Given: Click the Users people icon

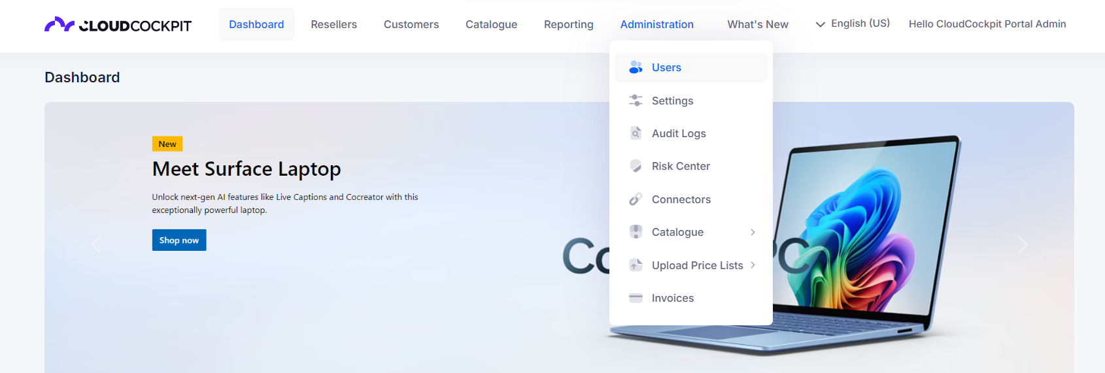Looking at the screenshot, I should tap(636, 67).
